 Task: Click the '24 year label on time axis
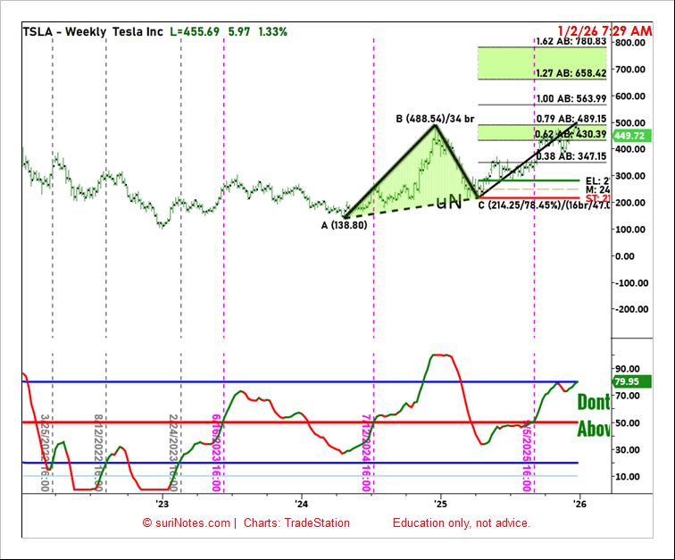click(x=302, y=504)
